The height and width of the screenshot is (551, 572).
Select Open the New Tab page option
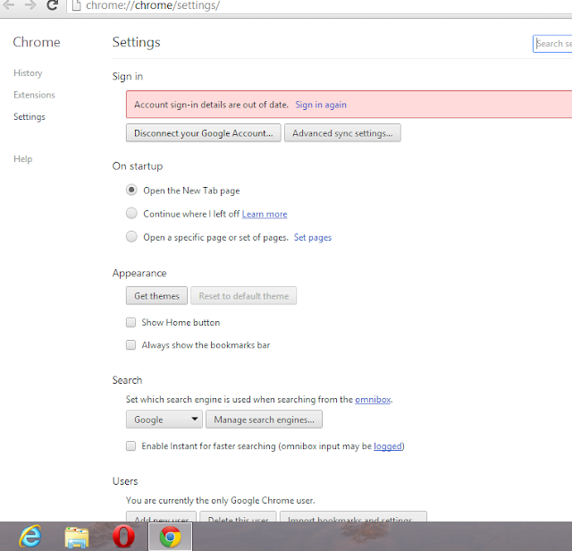(131, 190)
